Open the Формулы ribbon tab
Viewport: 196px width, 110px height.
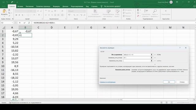coord(56,6)
